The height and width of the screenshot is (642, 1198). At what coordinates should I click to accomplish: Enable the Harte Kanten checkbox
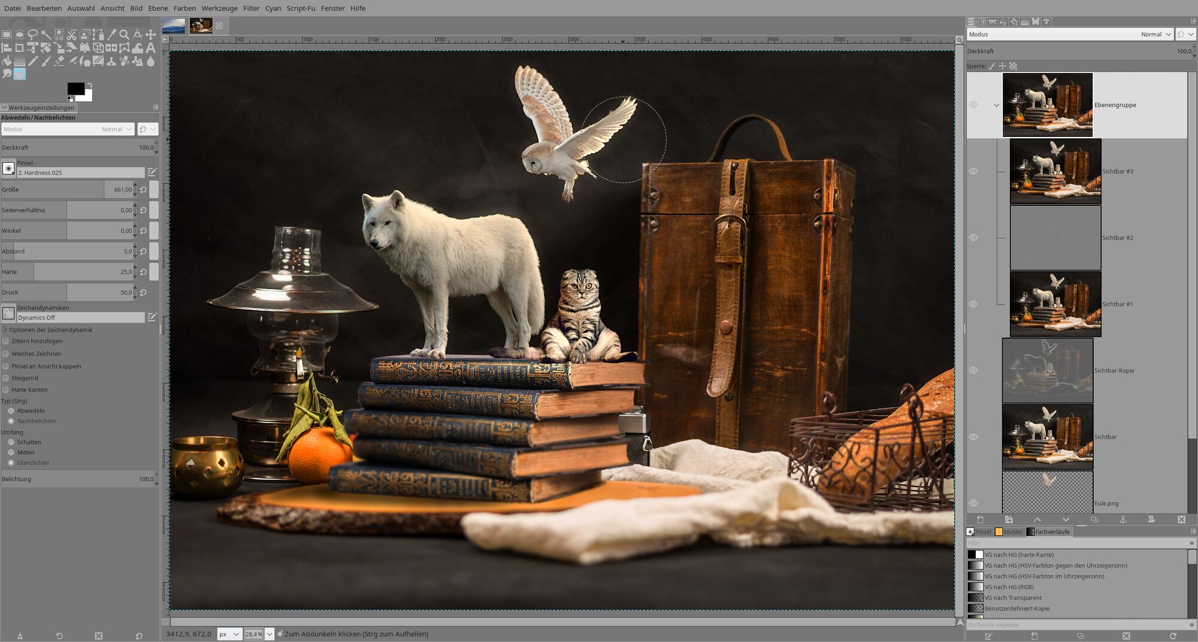pos(5,390)
